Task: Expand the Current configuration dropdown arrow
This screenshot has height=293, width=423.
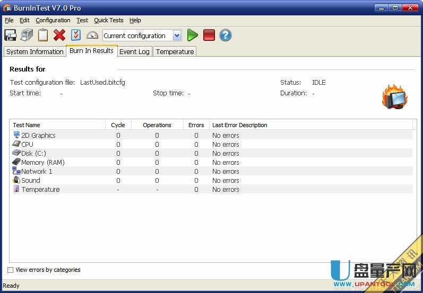Action: (177, 35)
